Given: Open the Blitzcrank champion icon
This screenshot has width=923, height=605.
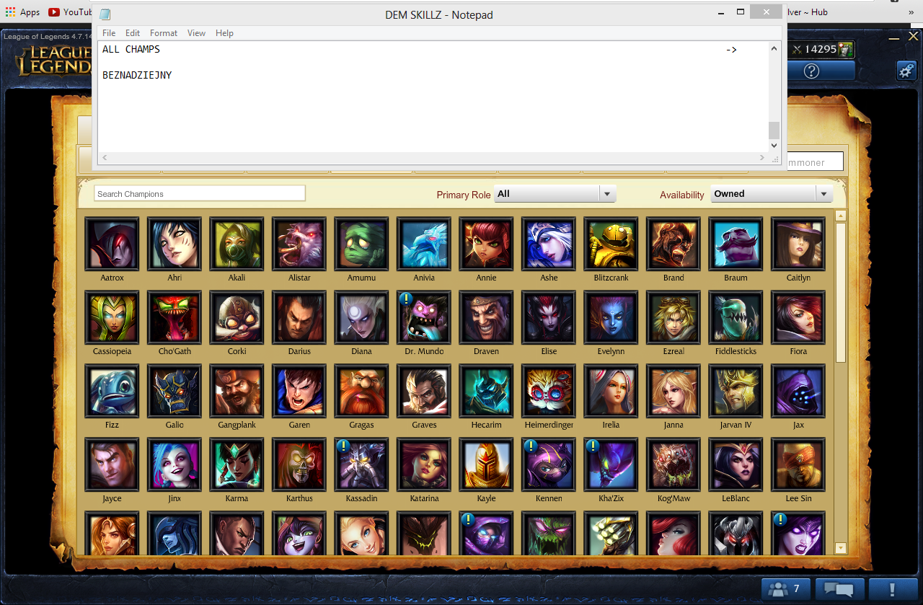Looking at the screenshot, I should tap(611, 244).
